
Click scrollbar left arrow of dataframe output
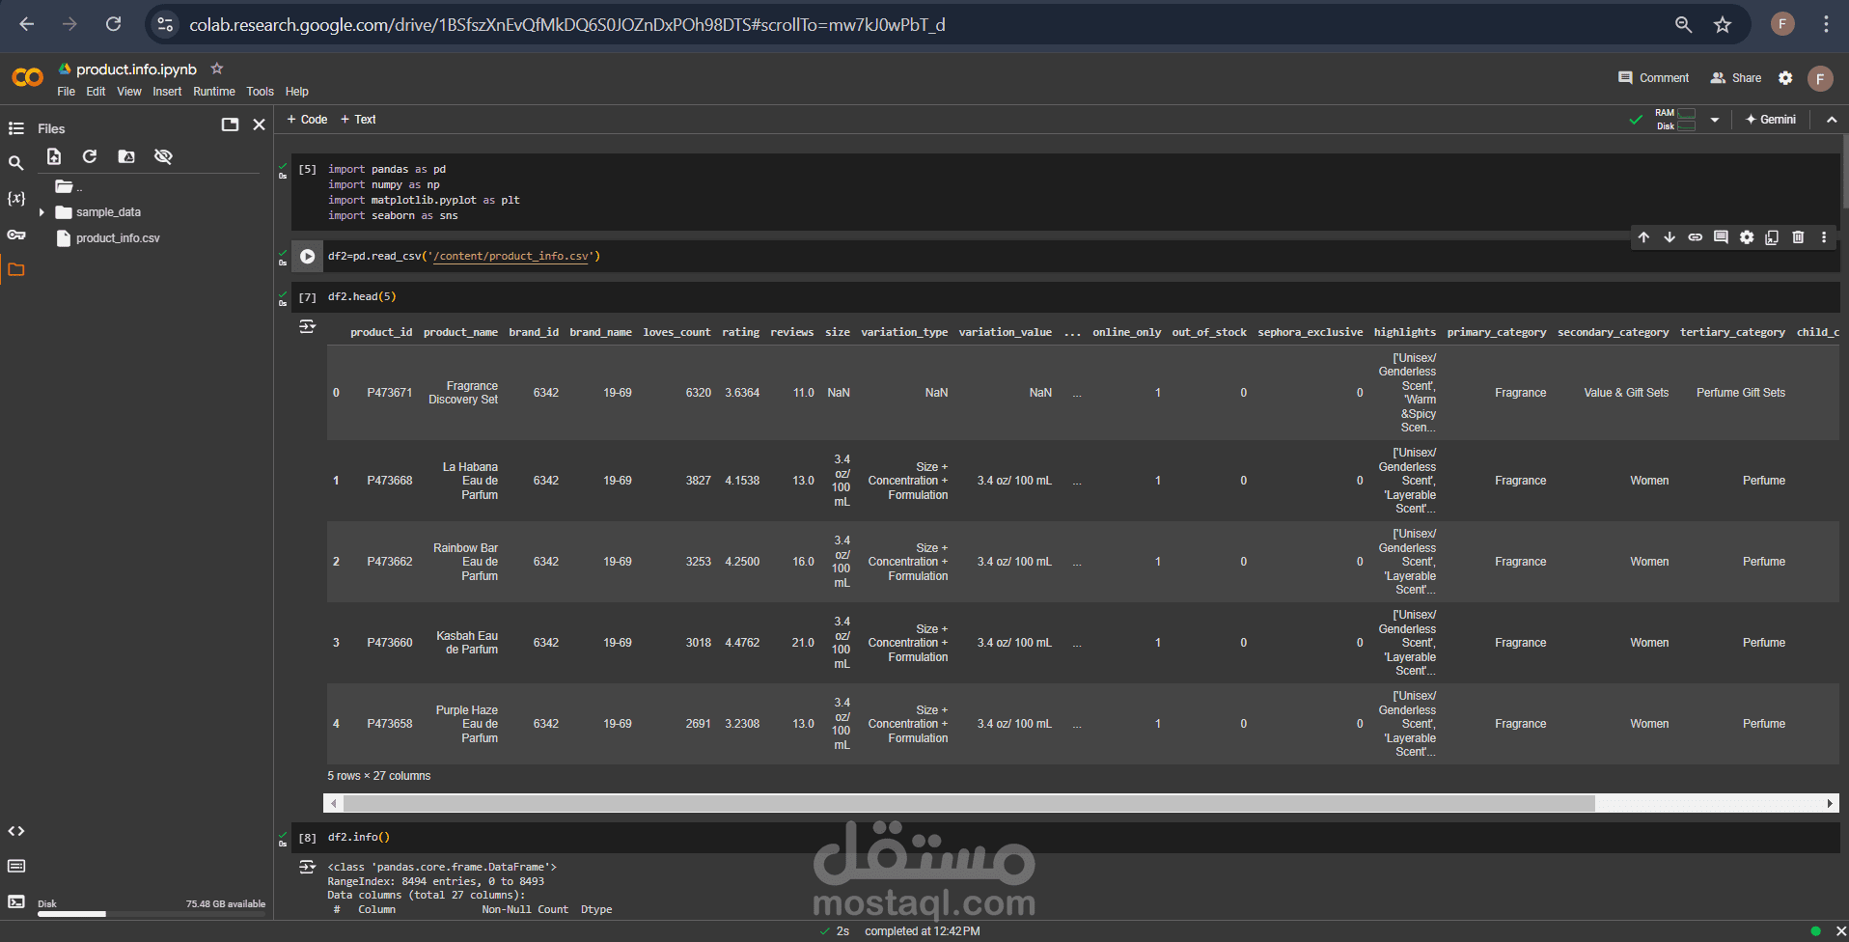point(334,803)
